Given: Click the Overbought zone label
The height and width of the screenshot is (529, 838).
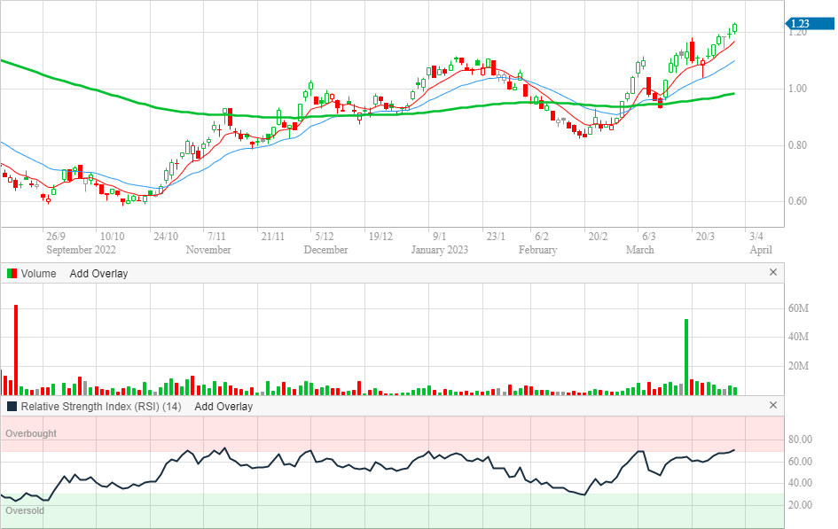Looking at the screenshot, I should click(x=31, y=434).
